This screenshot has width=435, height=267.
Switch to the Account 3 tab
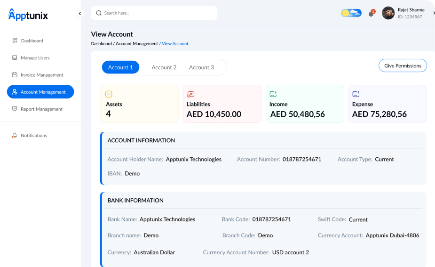point(201,67)
